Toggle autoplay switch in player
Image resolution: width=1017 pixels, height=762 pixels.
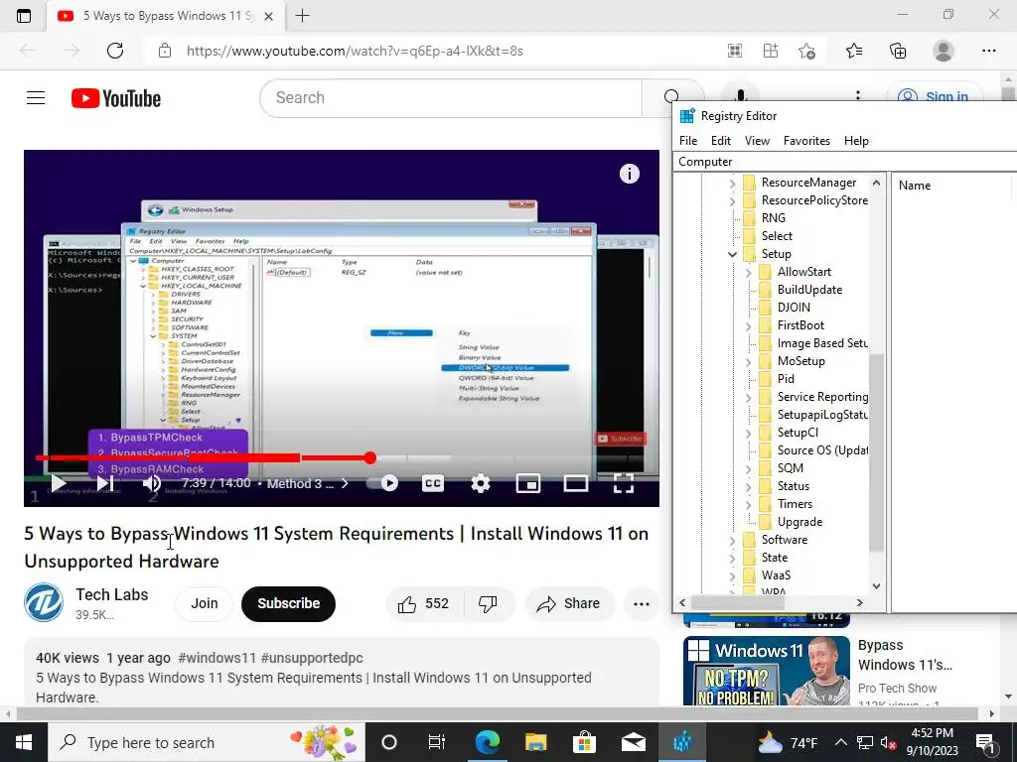[x=382, y=483]
